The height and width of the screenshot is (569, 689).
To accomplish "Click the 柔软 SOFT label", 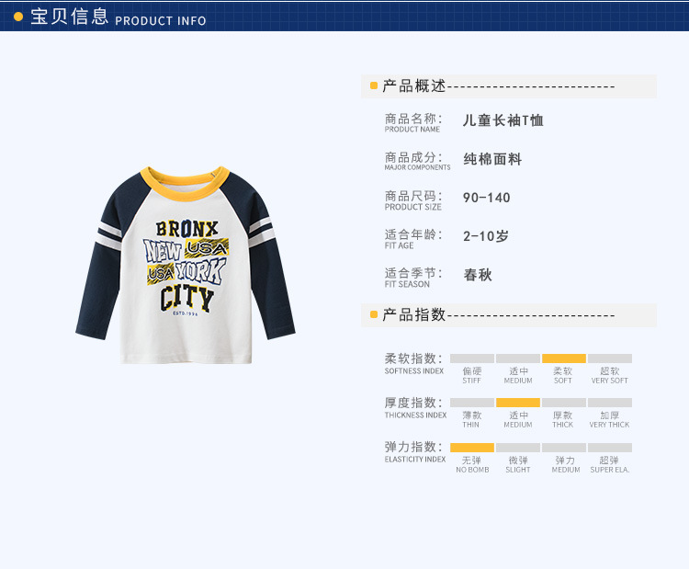I will click(563, 375).
